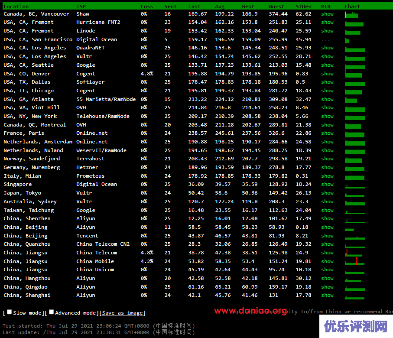
Task: Click the ISP column header
Action: tap(81, 6)
